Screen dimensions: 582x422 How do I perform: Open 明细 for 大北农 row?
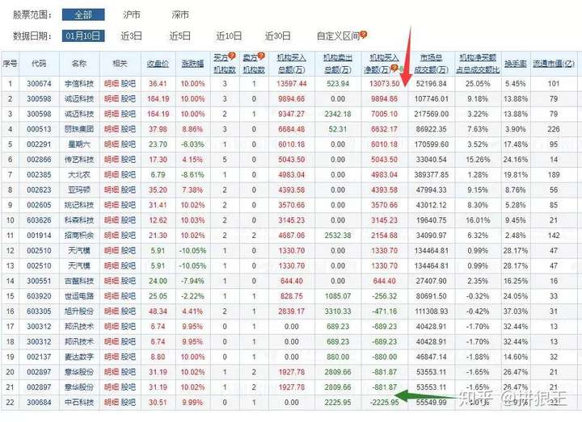point(112,175)
